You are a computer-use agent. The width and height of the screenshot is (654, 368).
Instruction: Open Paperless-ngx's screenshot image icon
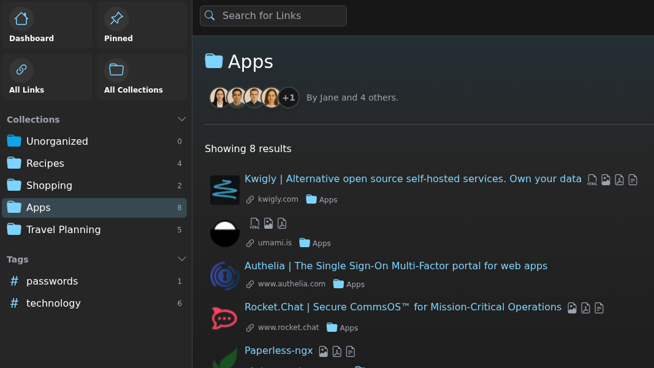323,351
